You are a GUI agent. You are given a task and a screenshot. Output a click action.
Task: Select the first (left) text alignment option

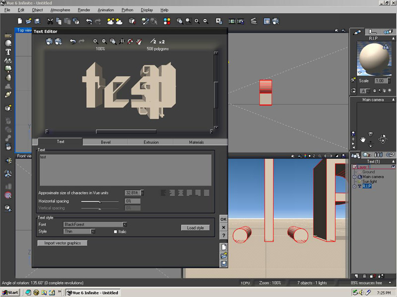163,193
